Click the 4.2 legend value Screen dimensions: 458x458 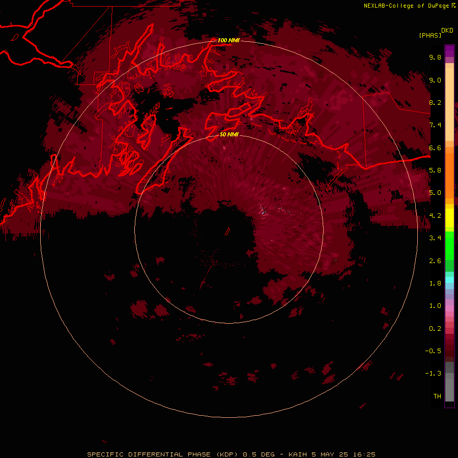[x=435, y=216]
